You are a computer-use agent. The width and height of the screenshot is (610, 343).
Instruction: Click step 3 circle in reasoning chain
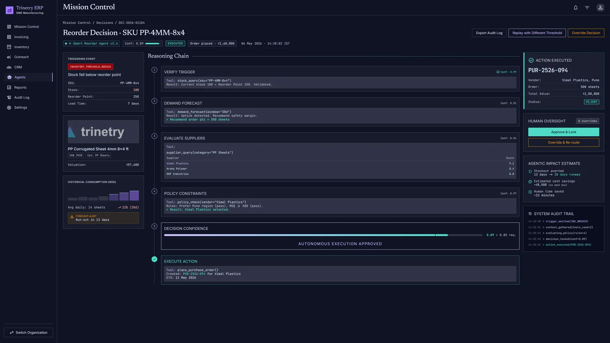point(154,136)
